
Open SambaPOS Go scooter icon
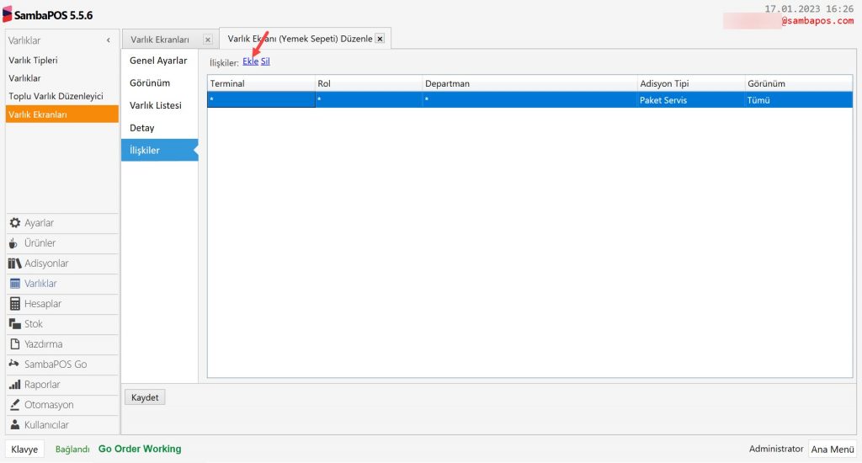(x=15, y=365)
